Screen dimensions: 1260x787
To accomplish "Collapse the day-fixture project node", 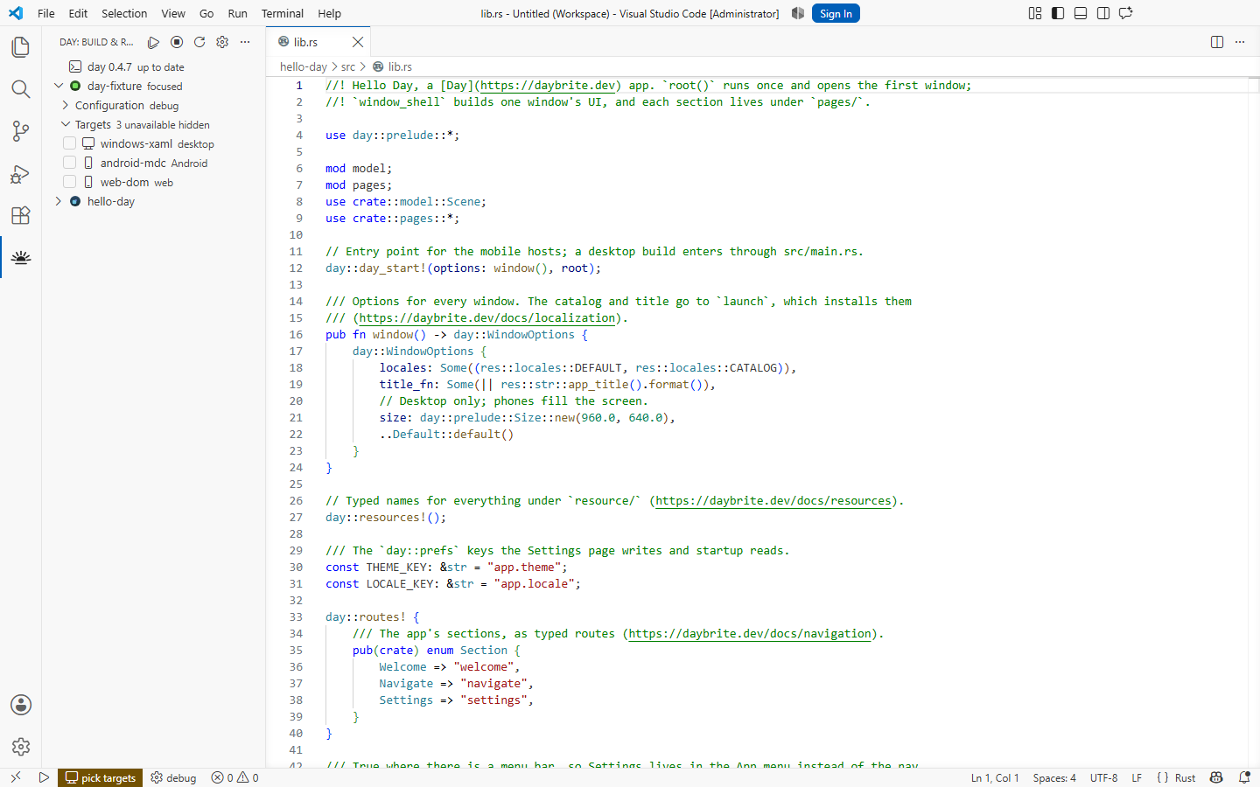I will click(59, 86).
